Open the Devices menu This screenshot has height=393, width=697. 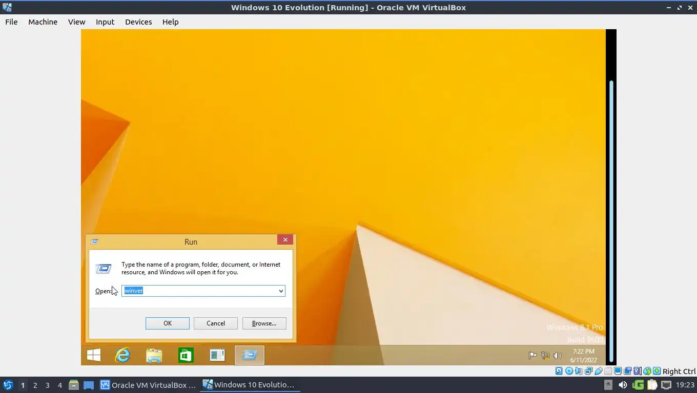point(138,22)
